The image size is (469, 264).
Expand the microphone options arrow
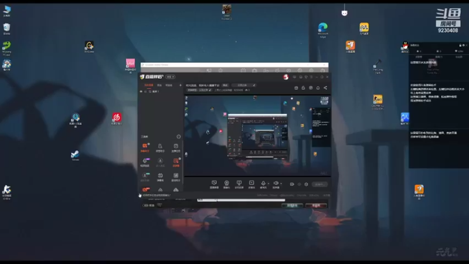pyautogui.click(x=269, y=184)
